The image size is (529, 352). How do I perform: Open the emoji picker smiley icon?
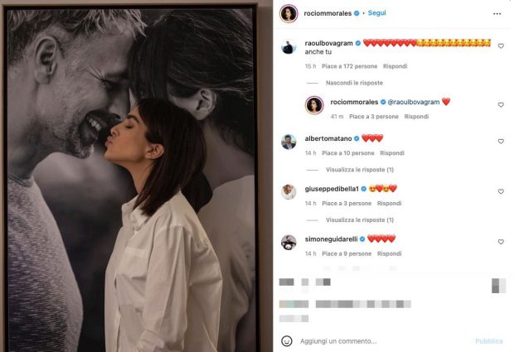(286, 341)
